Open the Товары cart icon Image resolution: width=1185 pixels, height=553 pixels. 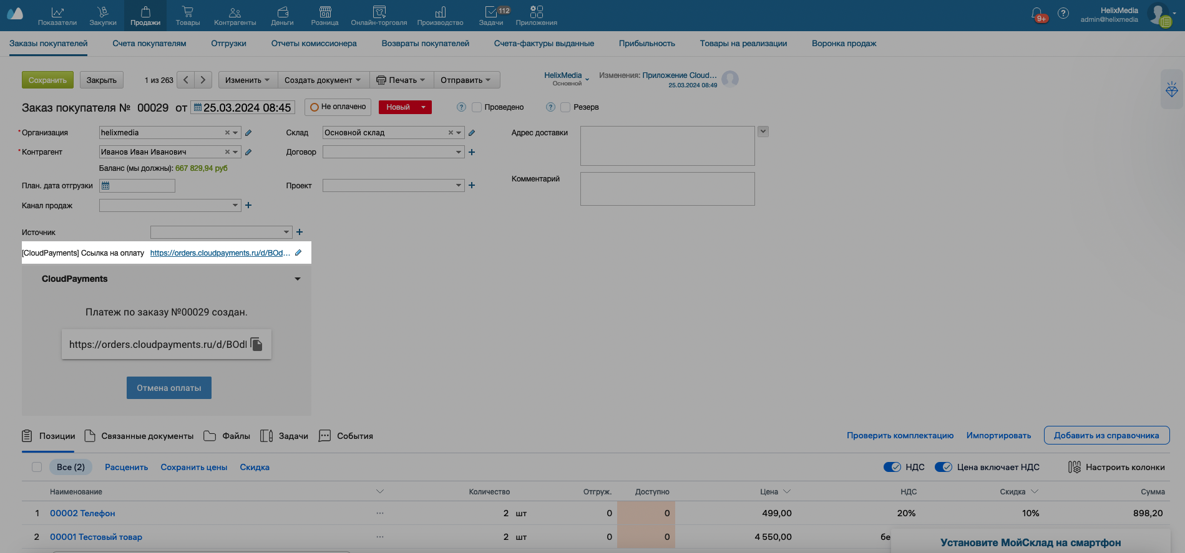[187, 12]
